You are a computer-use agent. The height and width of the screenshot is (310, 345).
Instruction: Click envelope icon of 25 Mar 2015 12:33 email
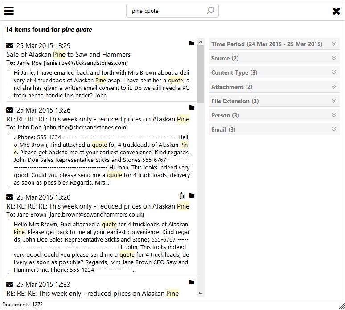click(10, 284)
